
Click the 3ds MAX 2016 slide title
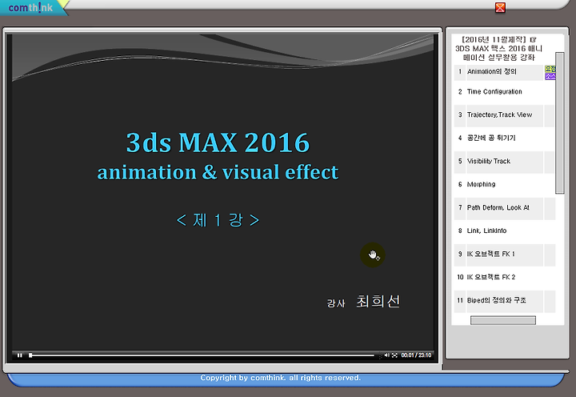pos(218,142)
